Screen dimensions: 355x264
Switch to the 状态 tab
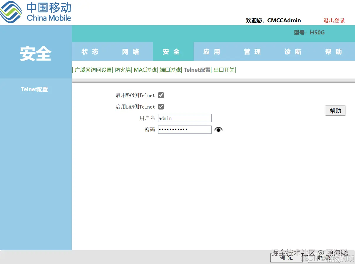(91, 51)
